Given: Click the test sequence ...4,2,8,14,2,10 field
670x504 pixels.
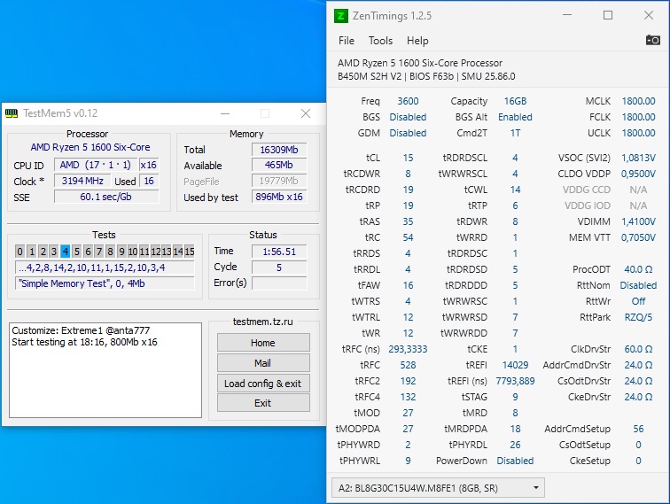Looking at the screenshot, I should (x=105, y=268).
